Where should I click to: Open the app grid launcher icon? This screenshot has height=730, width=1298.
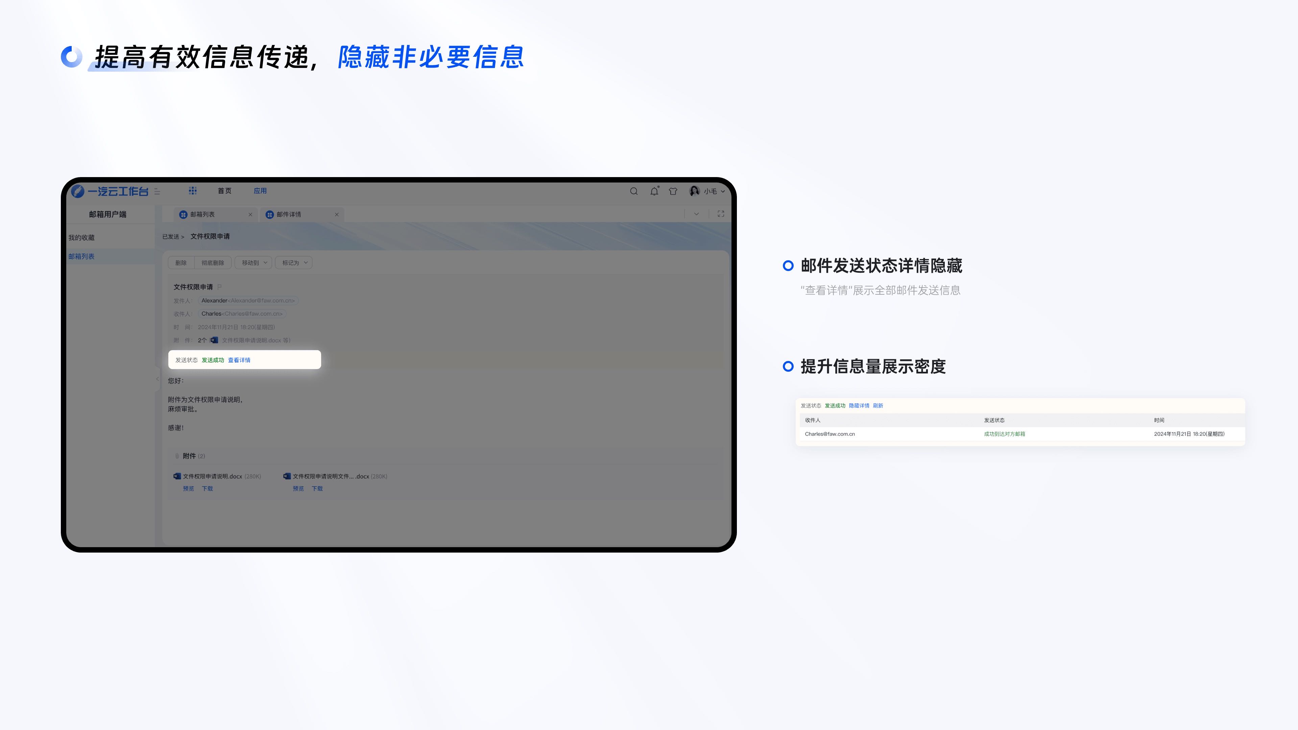tap(192, 190)
